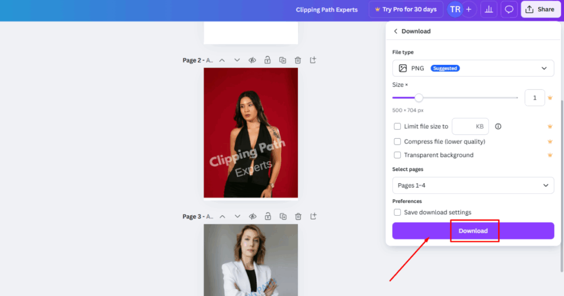
Task: Enable Limit file size checkbox
Action: [x=397, y=127]
